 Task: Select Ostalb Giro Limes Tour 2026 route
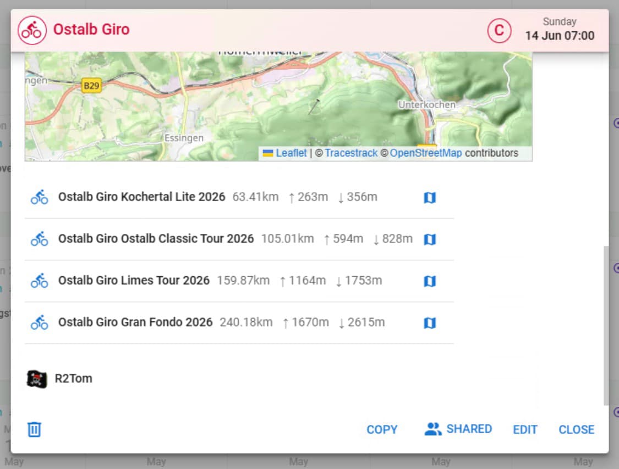point(134,281)
